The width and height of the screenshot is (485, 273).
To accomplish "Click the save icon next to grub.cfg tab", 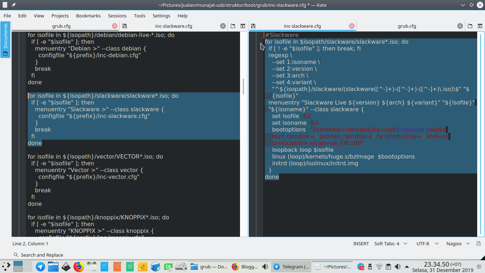I will pos(124,26).
